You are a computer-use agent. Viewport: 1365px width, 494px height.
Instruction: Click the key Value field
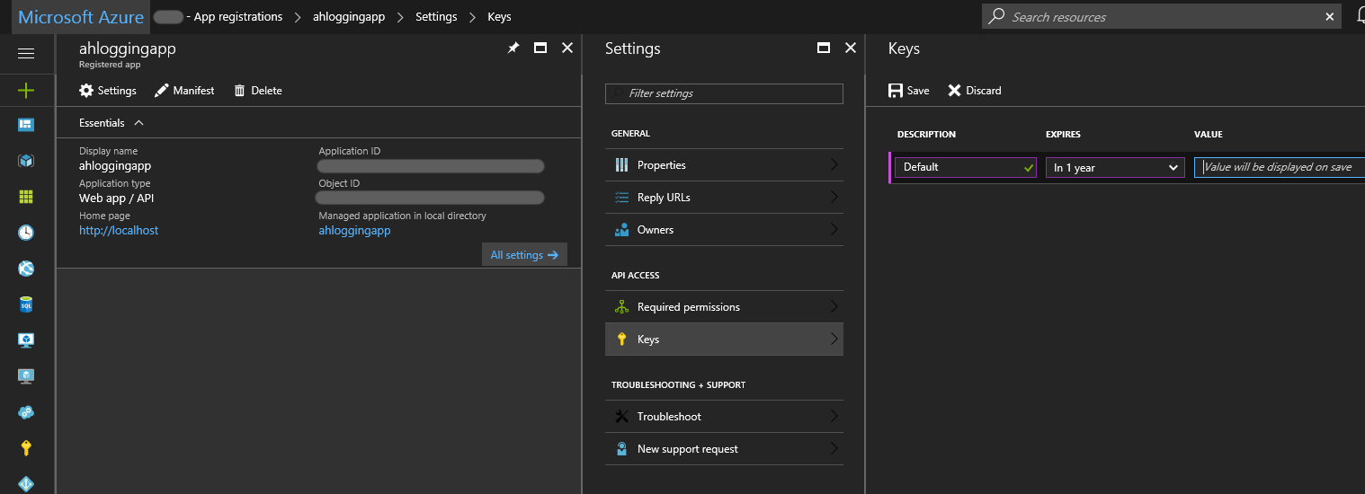click(1280, 167)
